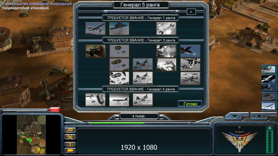
Task: Click the exclamation alert button beside the minimap
Action: point(70,144)
